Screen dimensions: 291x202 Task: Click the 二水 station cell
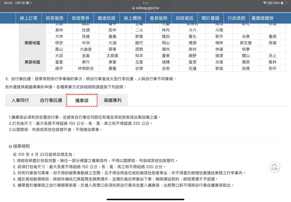click(139, 30)
